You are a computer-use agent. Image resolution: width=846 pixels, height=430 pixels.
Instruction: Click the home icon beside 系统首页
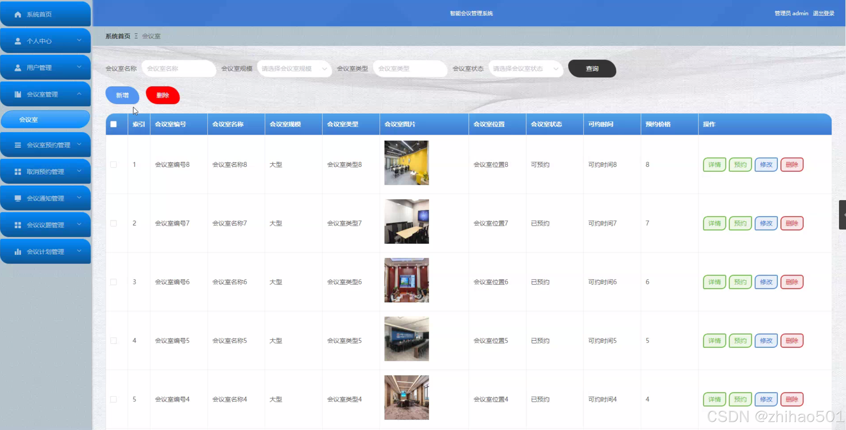pyautogui.click(x=18, y=14)
